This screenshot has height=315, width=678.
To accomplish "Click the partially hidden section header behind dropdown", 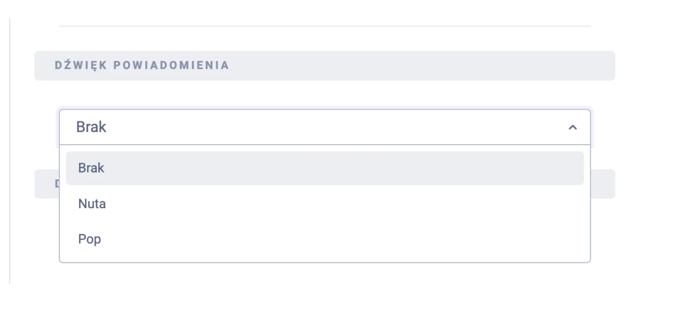I will (603, 184).
